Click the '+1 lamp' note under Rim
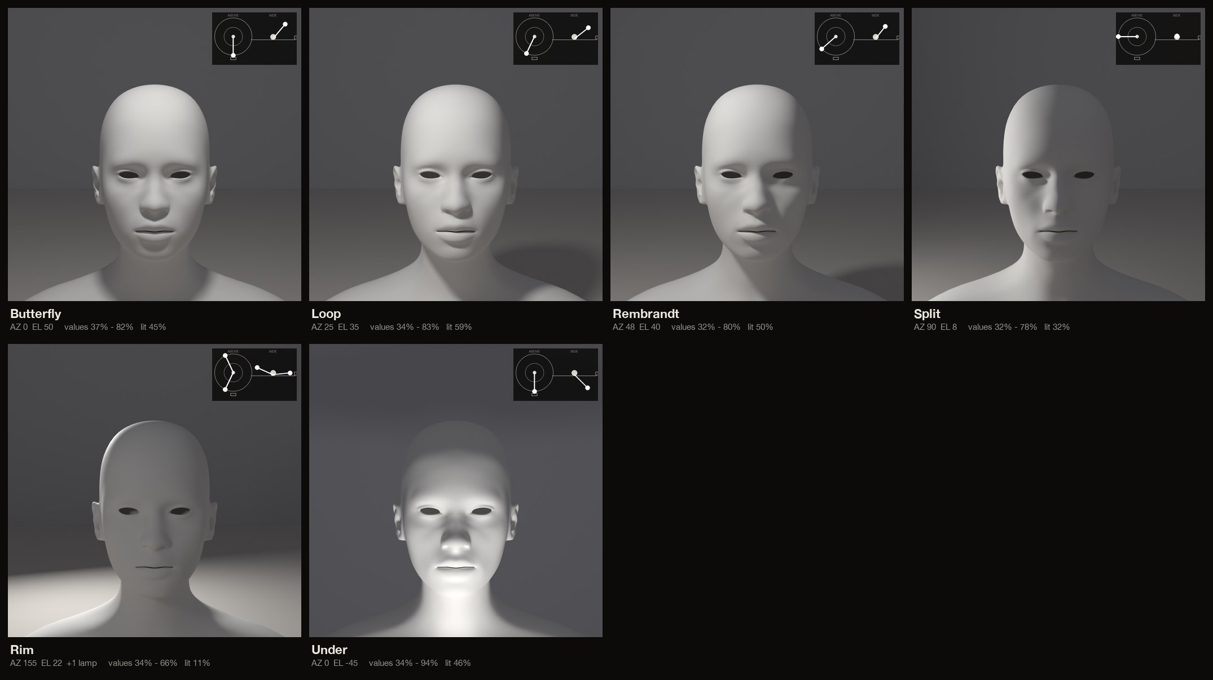The width and height of the screenshot is (1213, 680). [82, 663]
